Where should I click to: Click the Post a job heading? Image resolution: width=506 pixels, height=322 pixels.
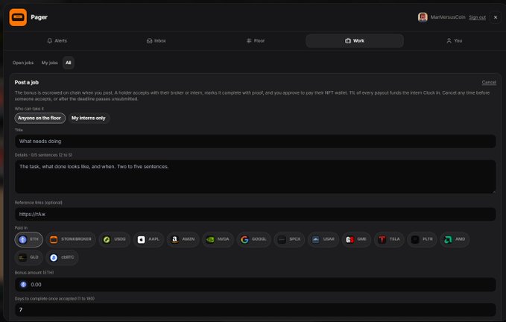point(27,82)
